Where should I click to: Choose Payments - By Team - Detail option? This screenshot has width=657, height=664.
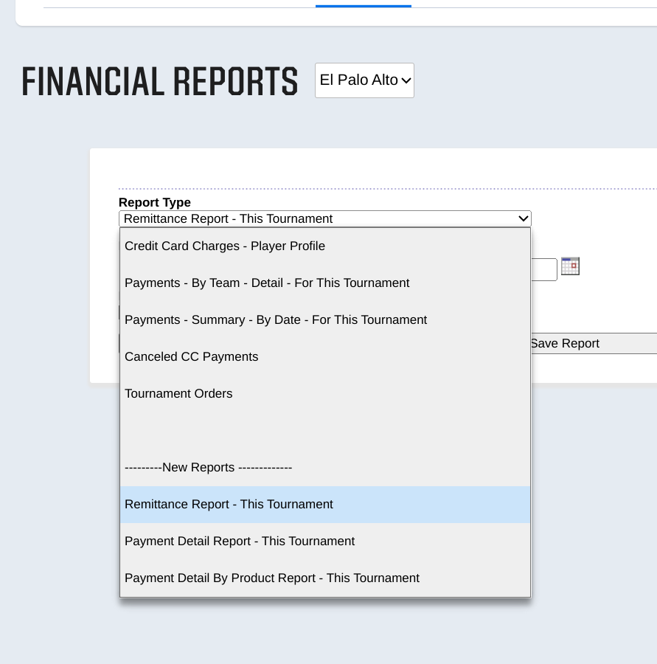(x=267, y=283)
